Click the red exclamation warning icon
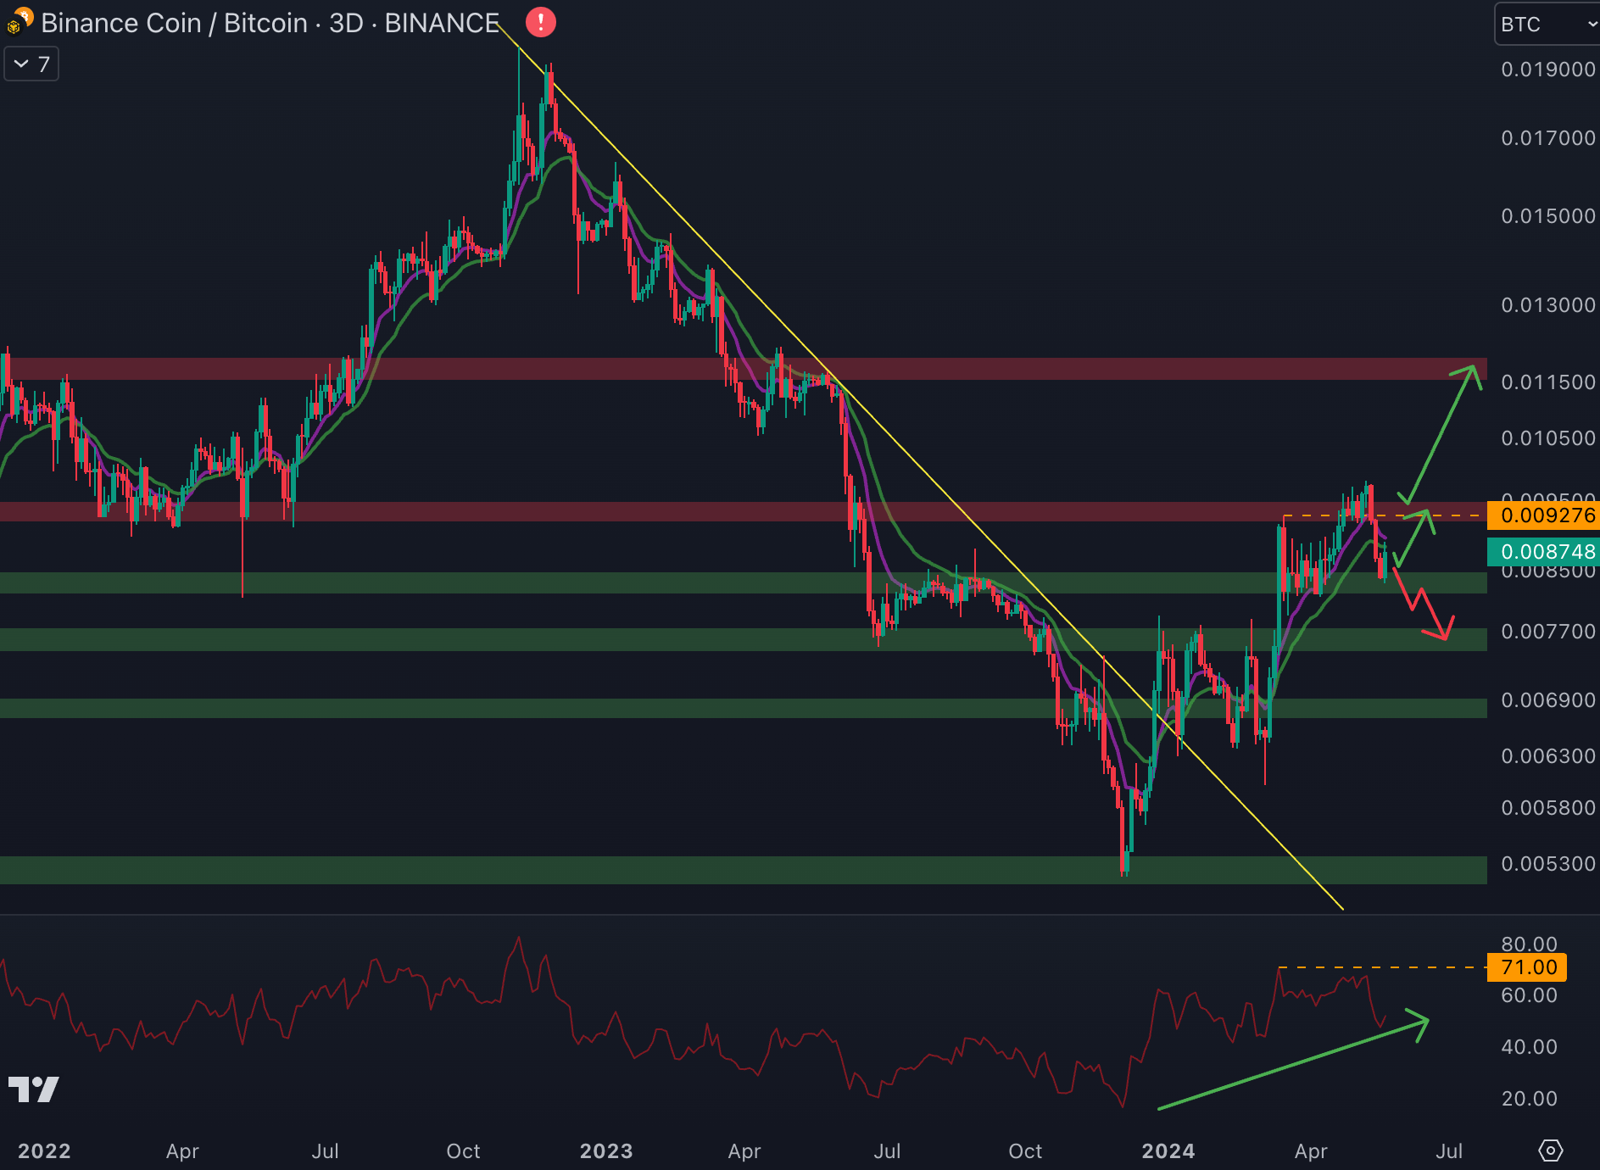The image size is (1600, 1170). 541,22
